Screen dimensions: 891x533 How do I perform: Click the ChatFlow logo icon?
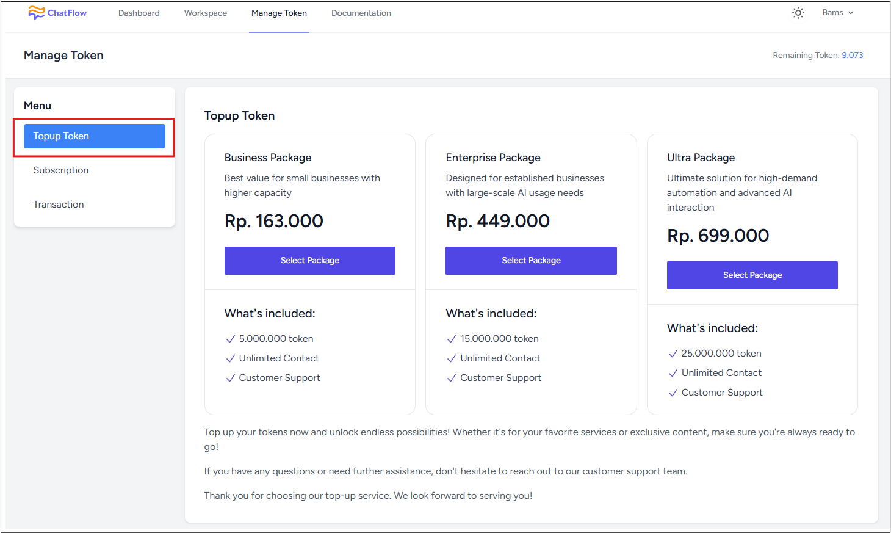point(36,13)
